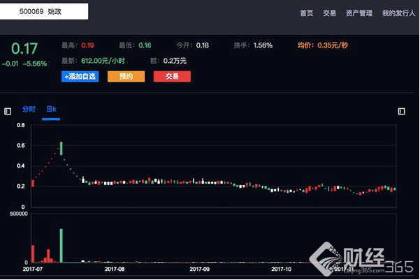Open 我的发行人 in top navigation
Image resolution: width=420 pixels, height=280 pixels.
pos(398,13)
